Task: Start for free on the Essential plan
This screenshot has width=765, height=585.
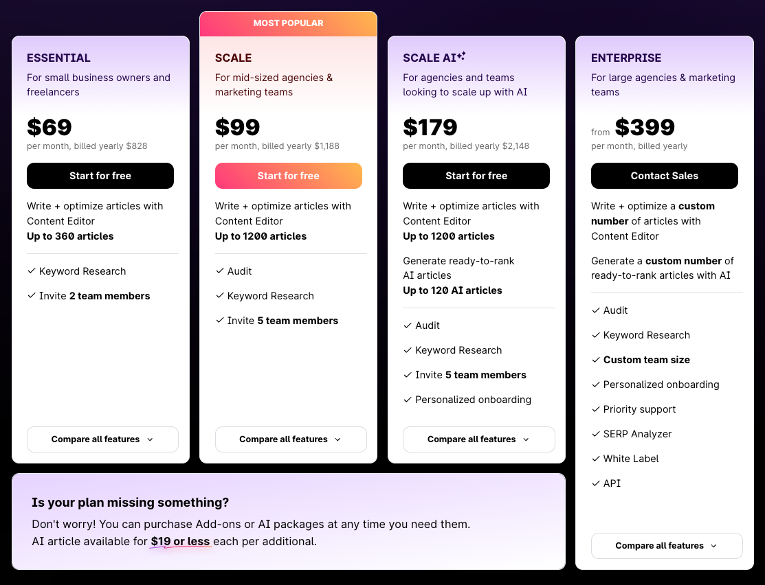Action: pos(100,176)
